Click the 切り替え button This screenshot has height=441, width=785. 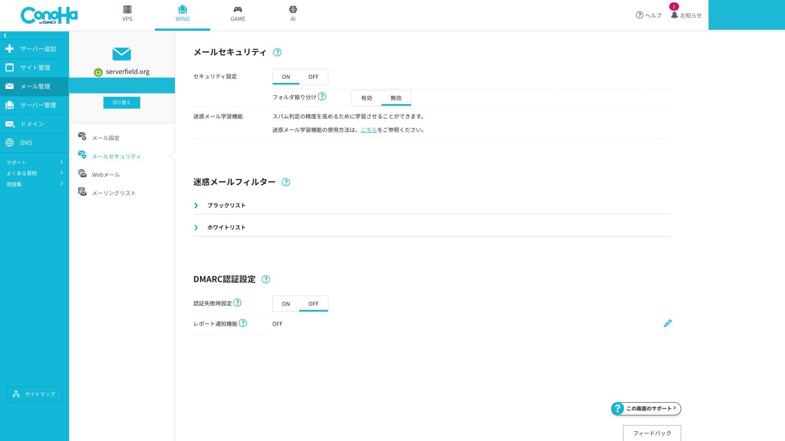[121, 102]
